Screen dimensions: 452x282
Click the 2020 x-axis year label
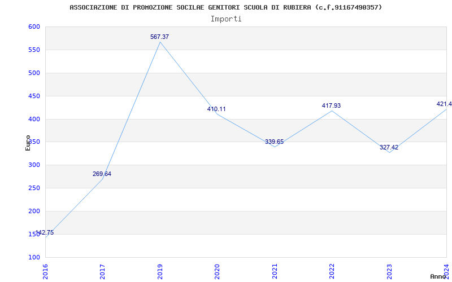[218, 271]
